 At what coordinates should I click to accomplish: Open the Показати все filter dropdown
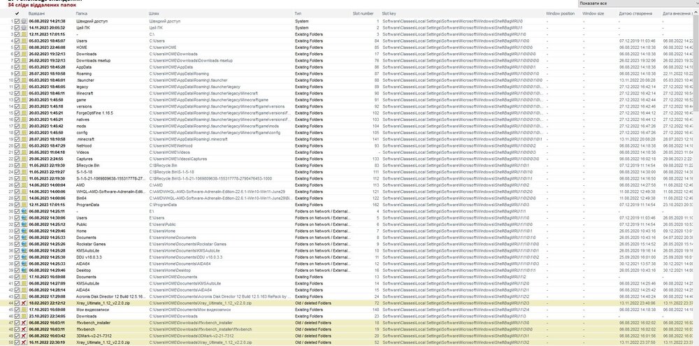coord(638,3)
